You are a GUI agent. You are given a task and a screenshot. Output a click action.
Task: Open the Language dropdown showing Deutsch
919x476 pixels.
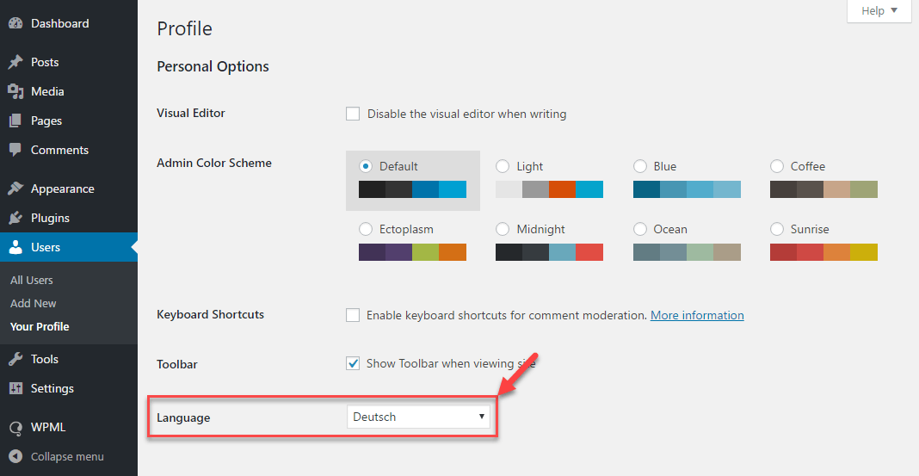[x=419, y=417]
